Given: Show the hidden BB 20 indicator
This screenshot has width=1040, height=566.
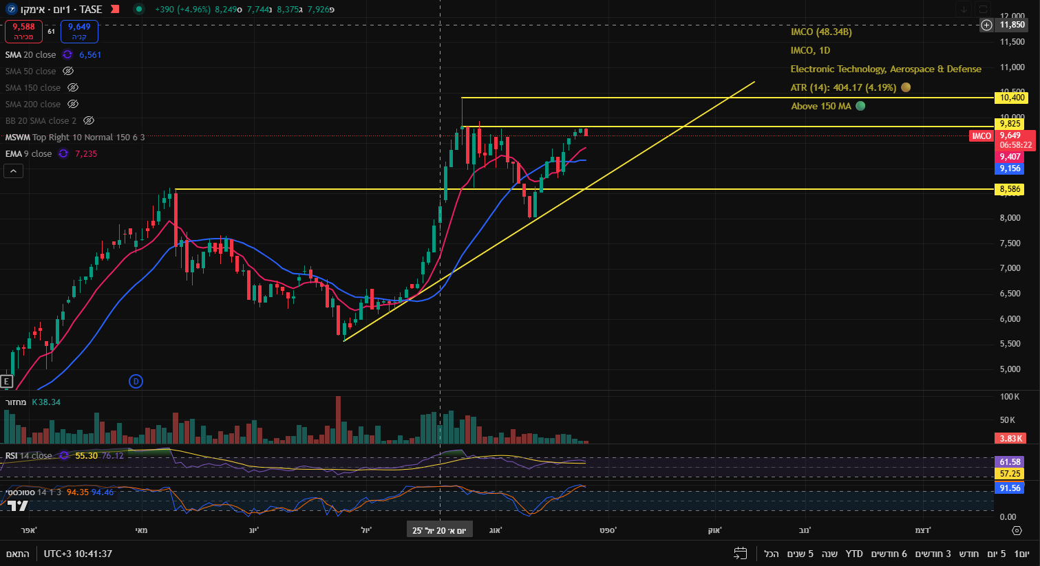Looking at the screenshot, I should click(89, 121).
